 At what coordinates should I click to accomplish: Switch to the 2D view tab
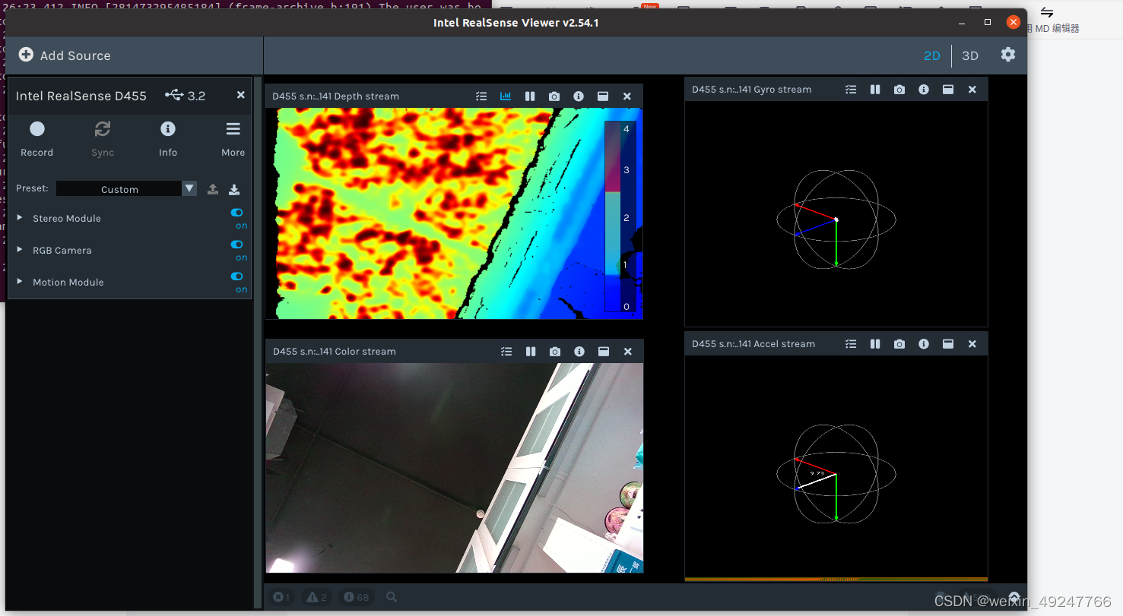pos(932,55)
